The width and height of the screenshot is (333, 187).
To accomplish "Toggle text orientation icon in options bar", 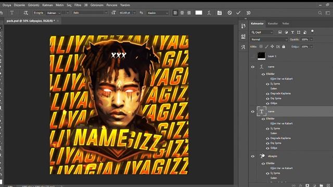I will click(x=25, y=12).
